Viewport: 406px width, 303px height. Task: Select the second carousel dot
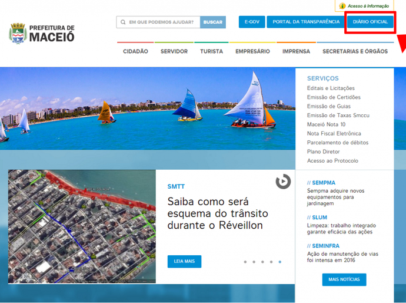(x=254, y=262)
